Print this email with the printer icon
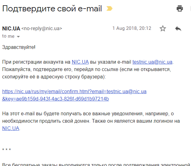 coord(180,9)
